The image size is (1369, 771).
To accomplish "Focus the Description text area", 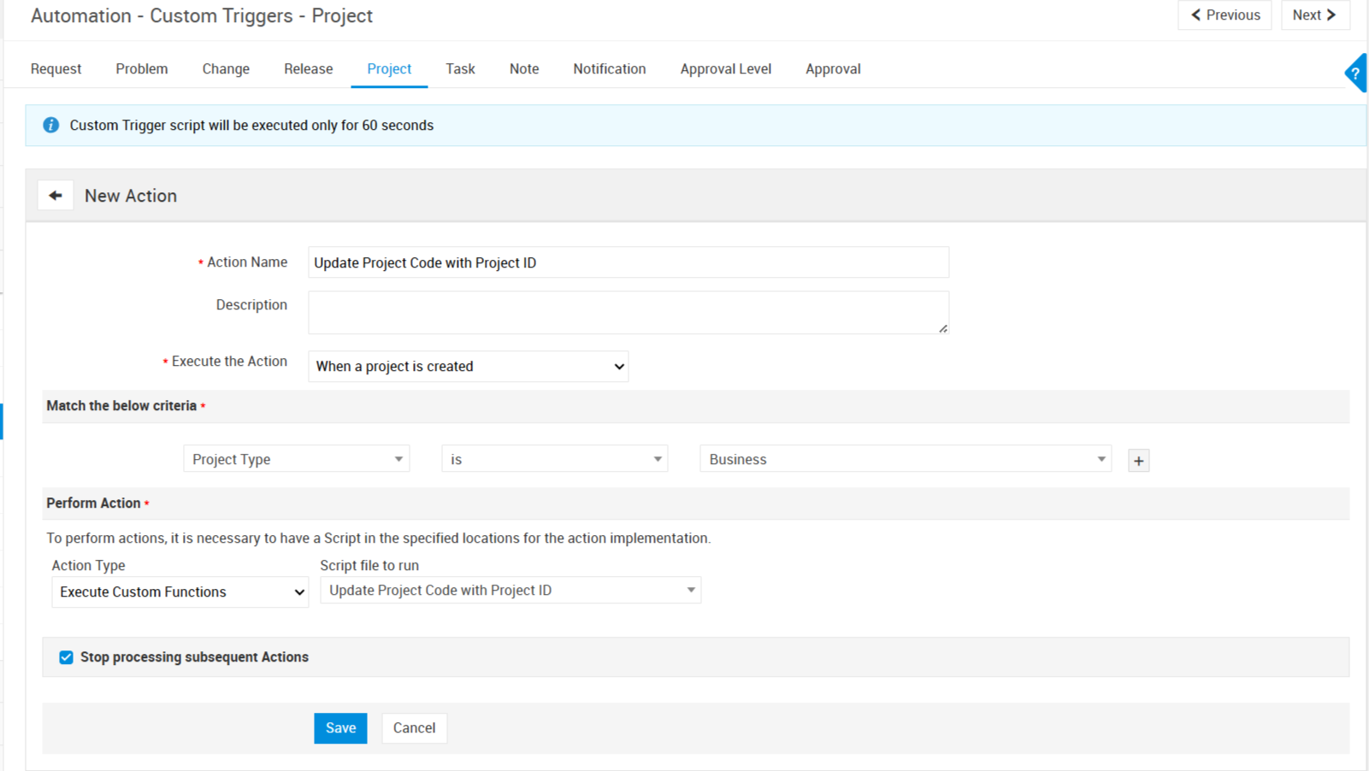I will 628,312.
